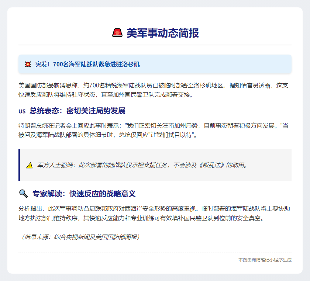Click the US flag label before 总统表态
This screenshot has width=310, height=281.
pyautogui.click(x=22, y=111)
